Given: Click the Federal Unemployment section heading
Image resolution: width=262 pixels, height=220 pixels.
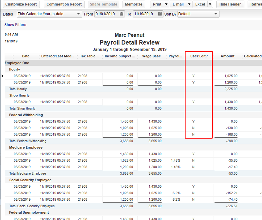Looking at the screenshot, I should click(x=29, y=212).
